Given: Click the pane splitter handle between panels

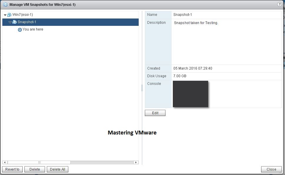Looking at the screenshot, I should click(x=142, y=88).
